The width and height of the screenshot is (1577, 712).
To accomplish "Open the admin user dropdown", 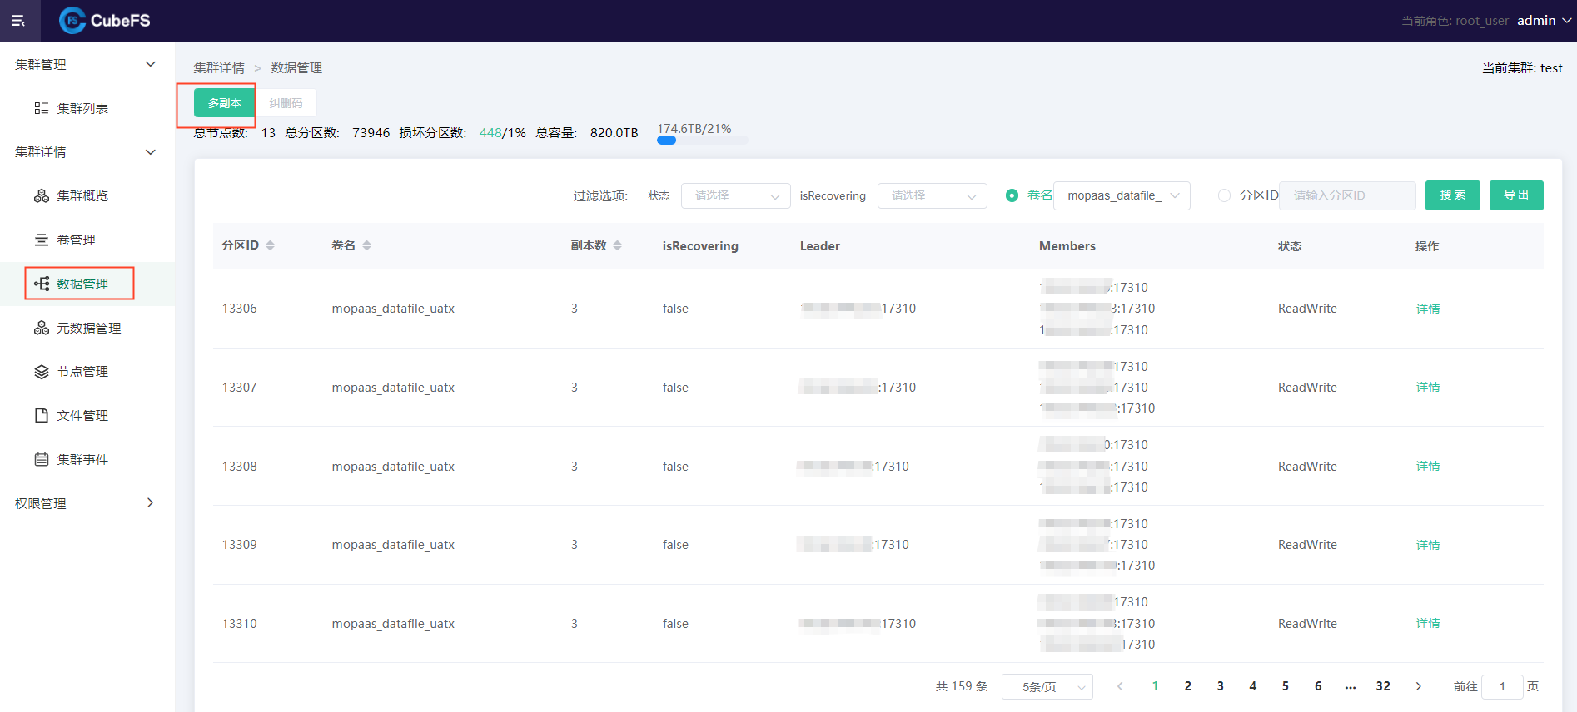I will point(1544,21).
